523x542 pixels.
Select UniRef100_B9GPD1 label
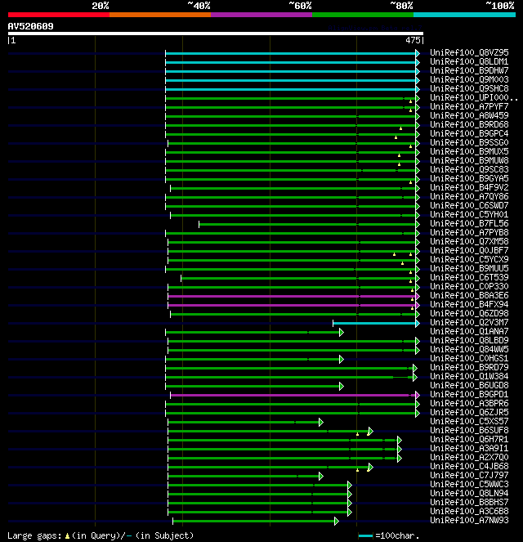tap(469, 394)
